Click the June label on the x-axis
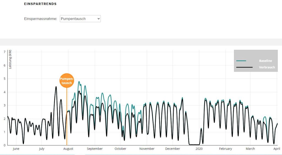Screen dimensions: 282x155 click(16, 149)
